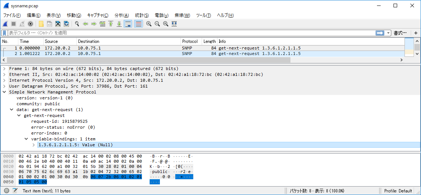This screenshot has height=195, width=421.
Task: Jump to the first packet icon
Action: (111, 24)
